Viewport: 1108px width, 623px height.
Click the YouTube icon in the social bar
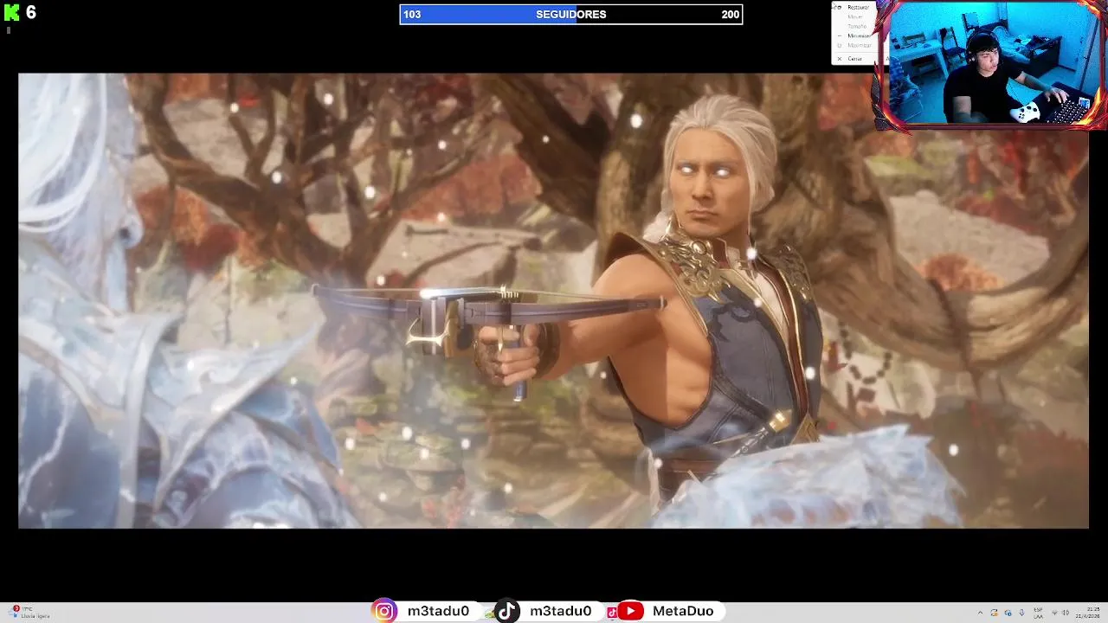(x=630, y=611)
